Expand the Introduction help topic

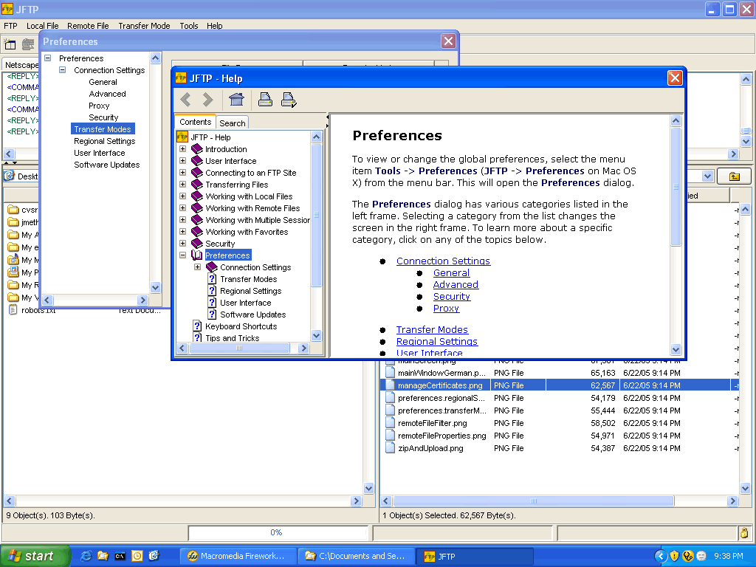[x=183, y=149]
